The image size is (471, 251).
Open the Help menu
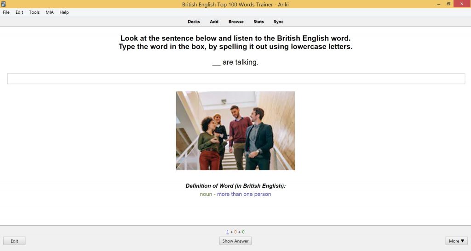tap(64, 12)
